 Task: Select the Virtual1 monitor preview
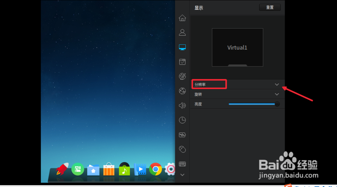238,47
